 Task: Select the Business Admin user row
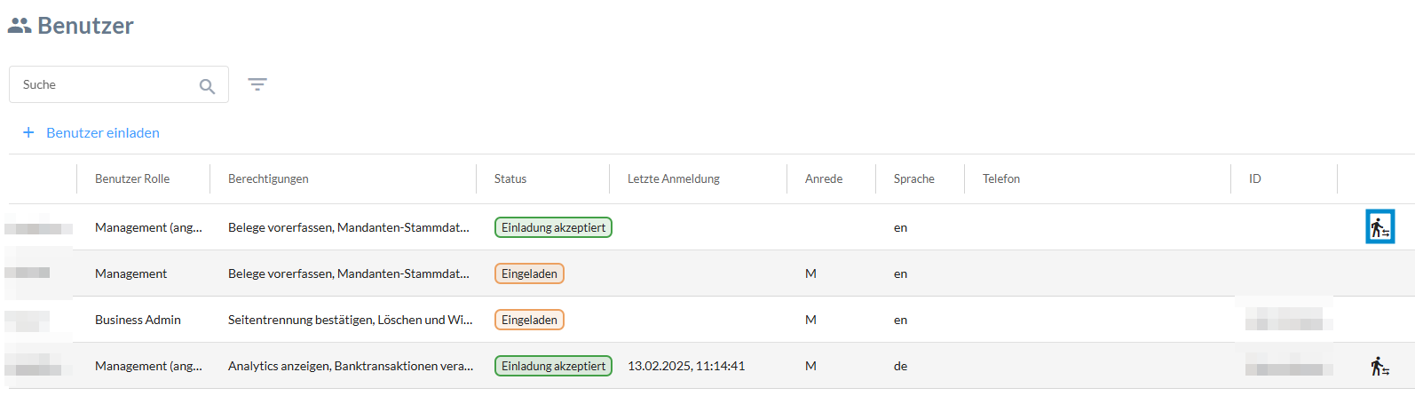138,320
